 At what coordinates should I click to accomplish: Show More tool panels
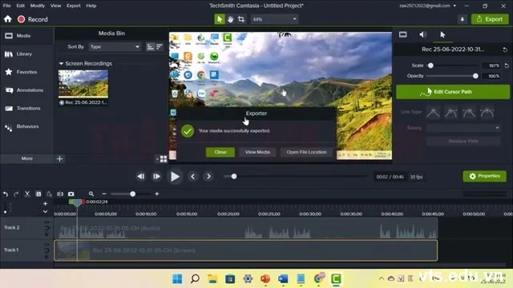tap(26, 158)
